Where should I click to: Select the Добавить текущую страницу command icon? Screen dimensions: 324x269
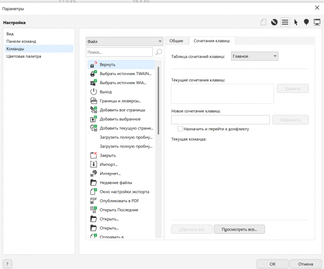(93, 128)
